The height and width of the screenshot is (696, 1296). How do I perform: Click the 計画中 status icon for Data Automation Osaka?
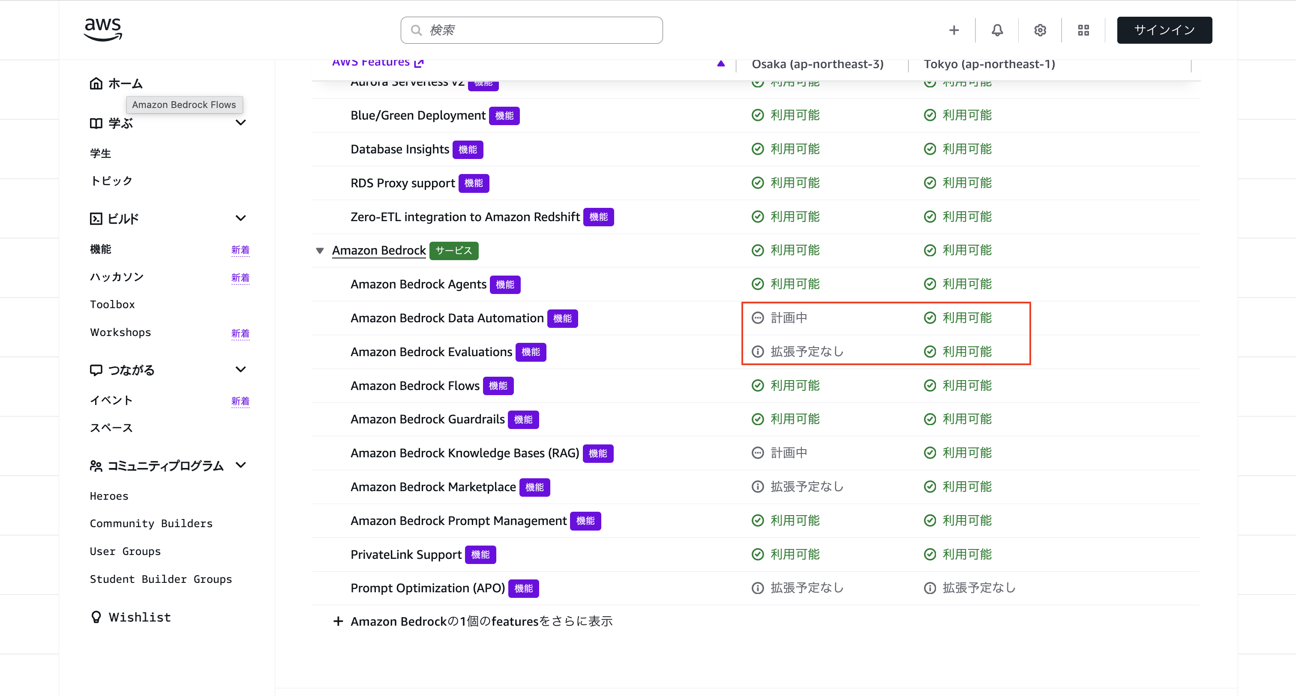click(757, 318)
